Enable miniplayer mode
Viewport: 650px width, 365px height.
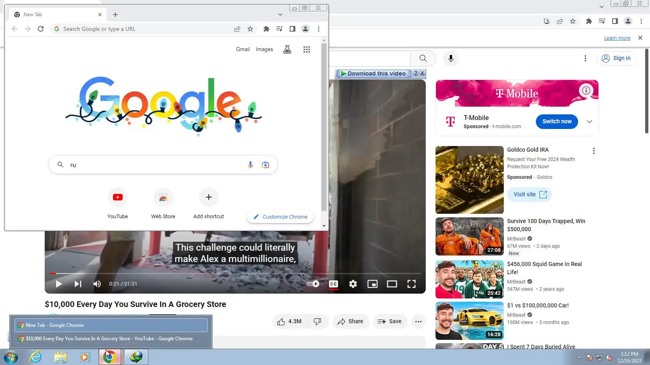[x=373, y=284]
